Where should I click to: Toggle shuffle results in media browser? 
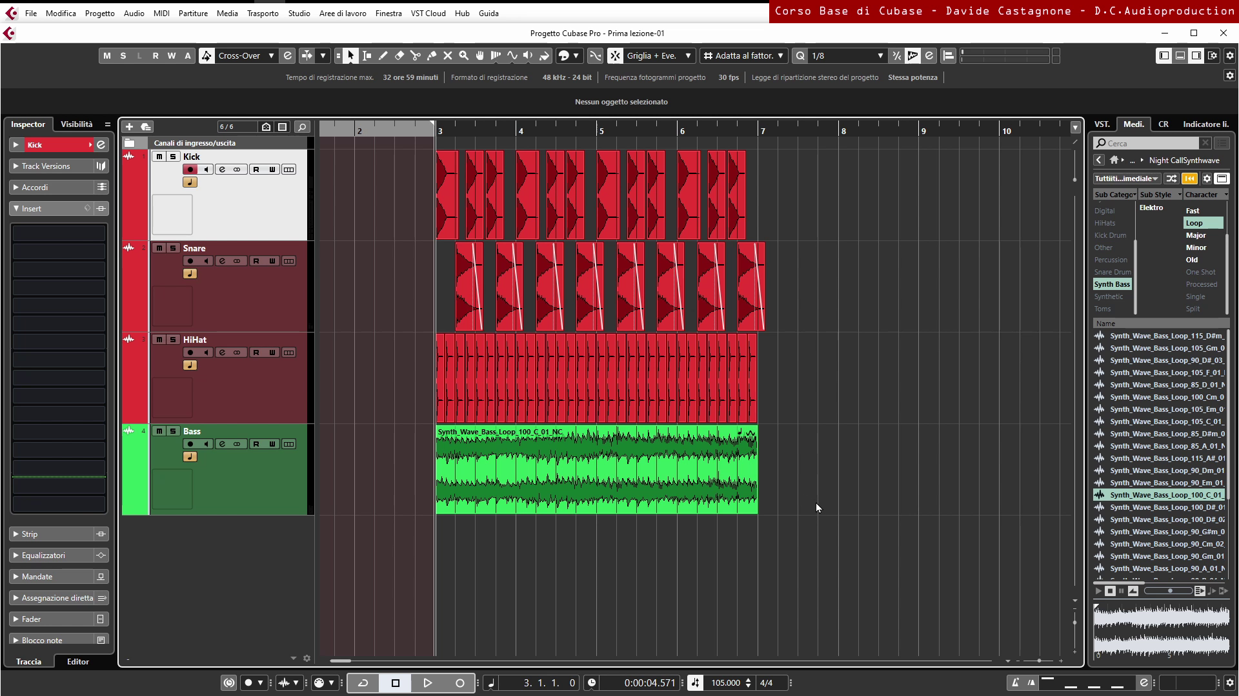pos(1171,179)
